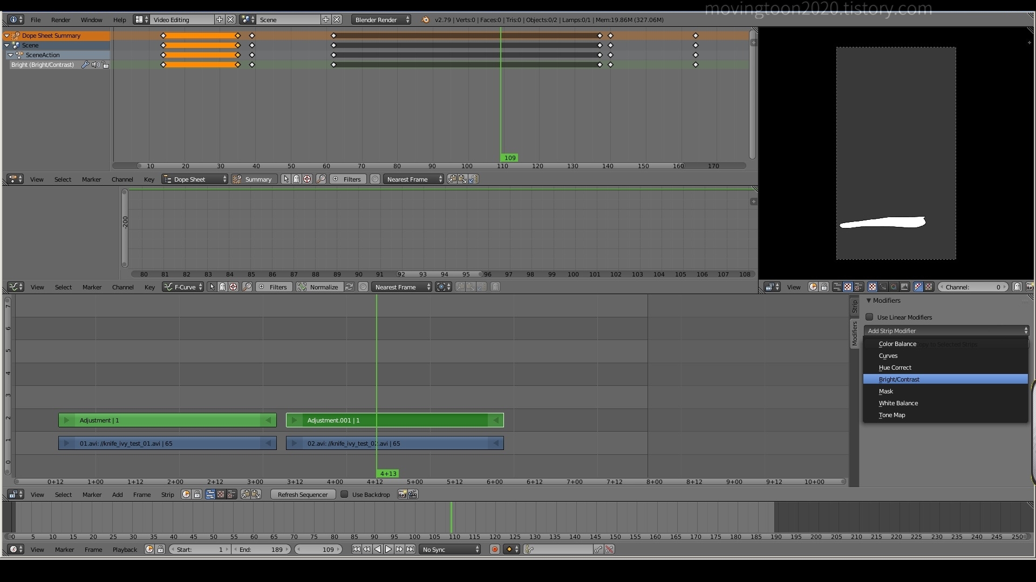Image resolution: width=1036 pixels, height=582 pixels.
Task: Select Chroma Vectorscope display mode in preview header
Action: point(894,287)
